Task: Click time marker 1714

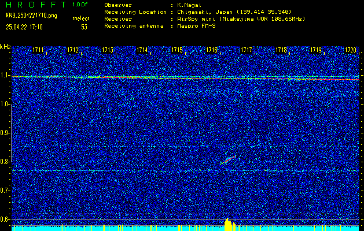Action: pyautogui.click(x=142, y=50)
